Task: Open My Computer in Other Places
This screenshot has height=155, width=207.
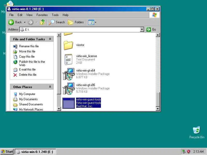Action: pos(27,94)
